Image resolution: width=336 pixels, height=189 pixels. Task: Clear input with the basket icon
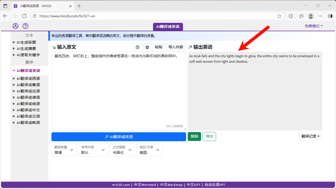click(147, 47)
